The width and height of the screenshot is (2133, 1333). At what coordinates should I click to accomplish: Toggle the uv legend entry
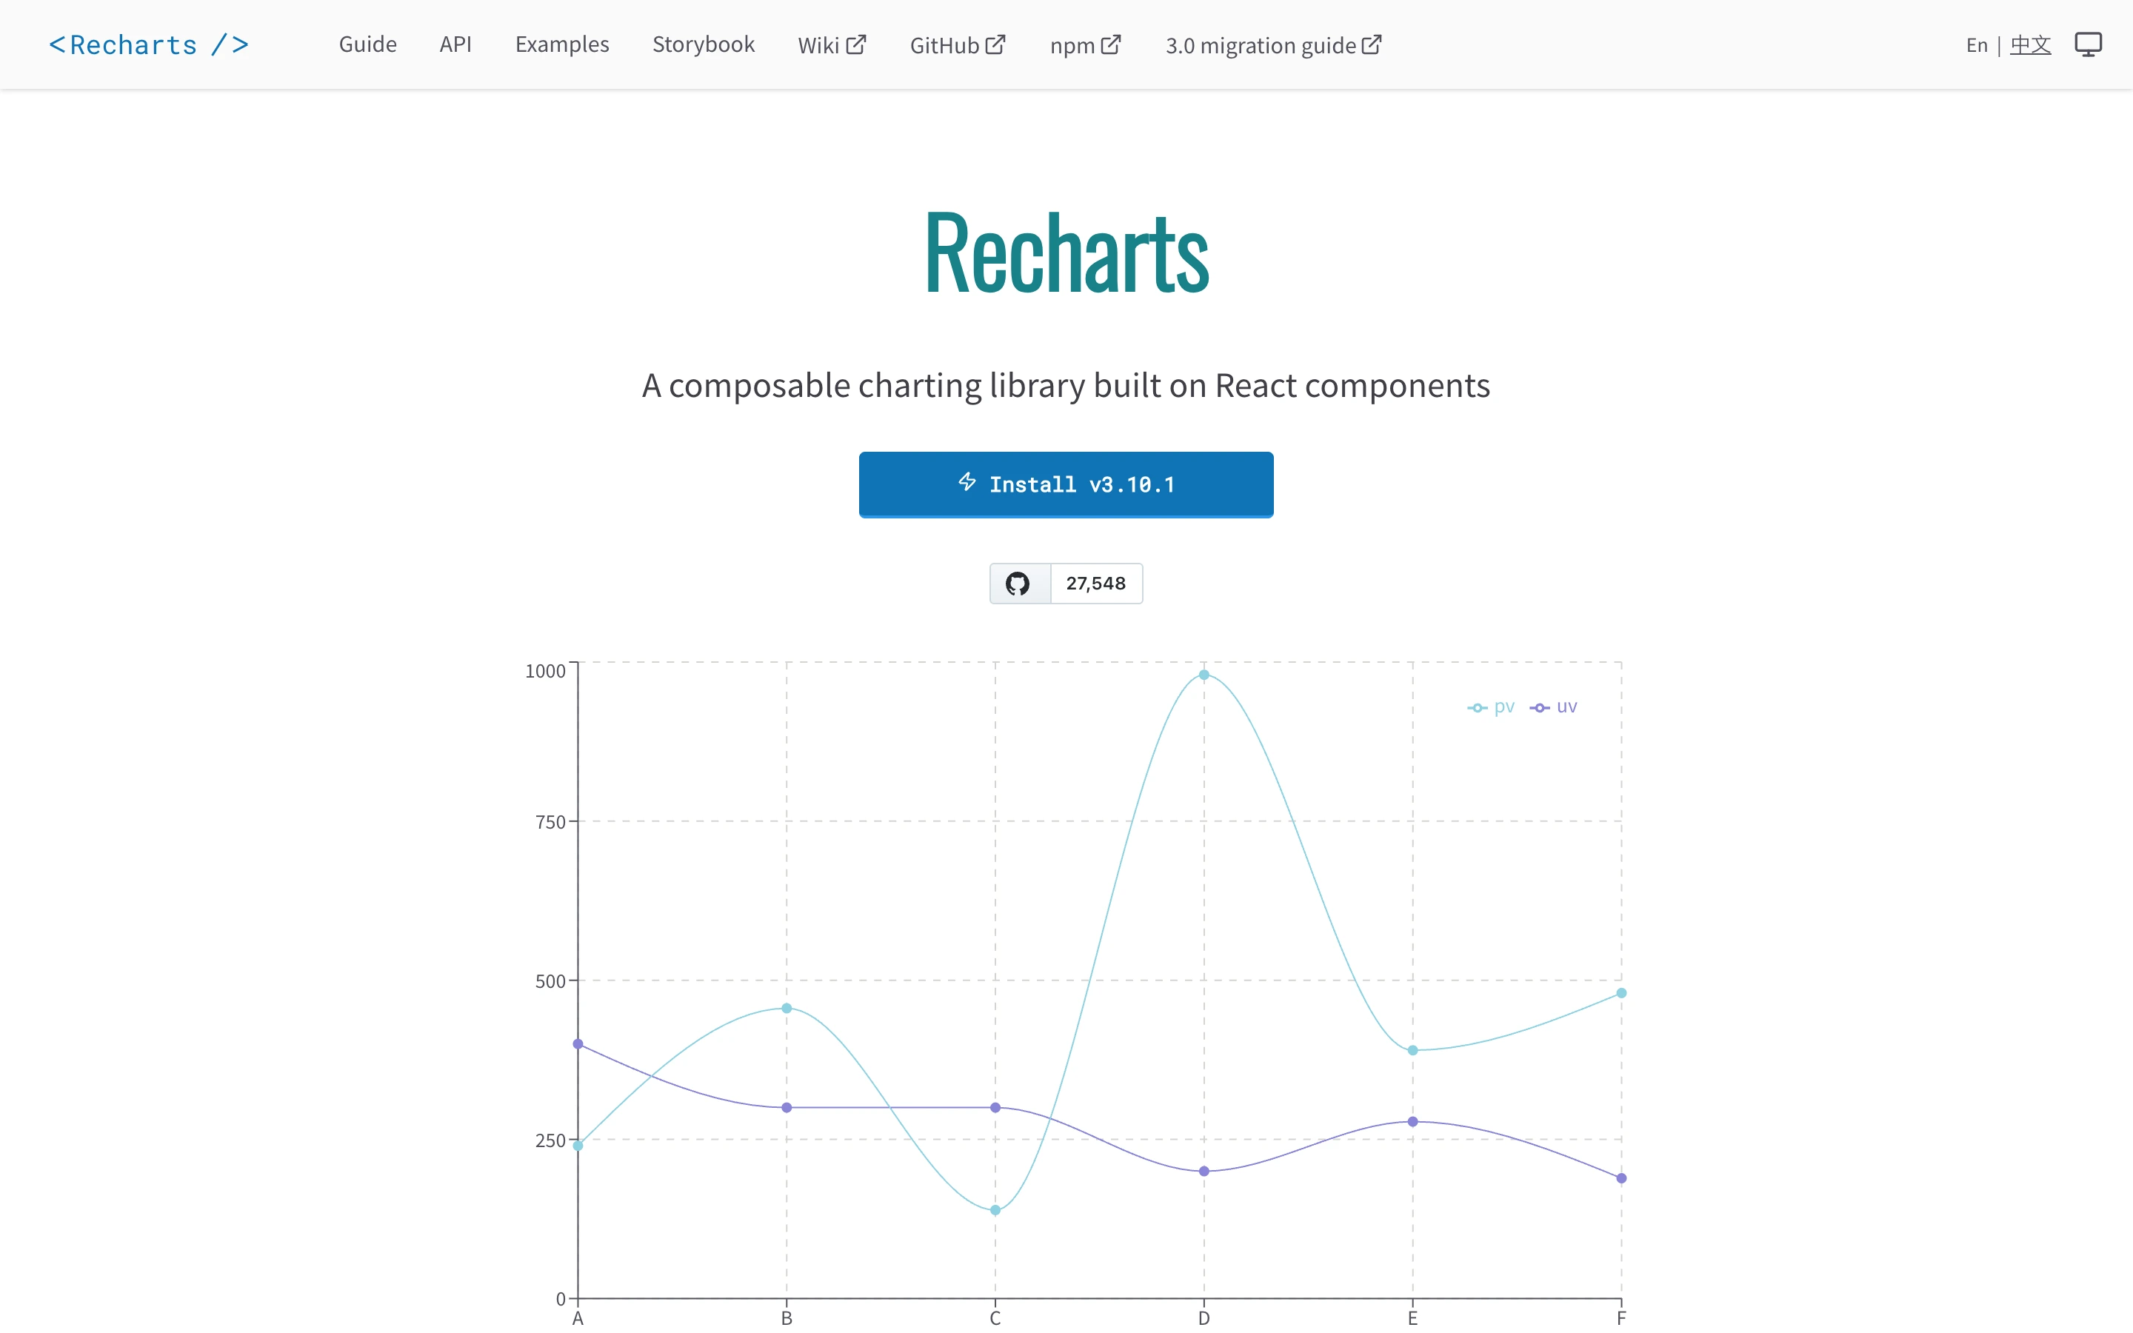point(1553,707)
